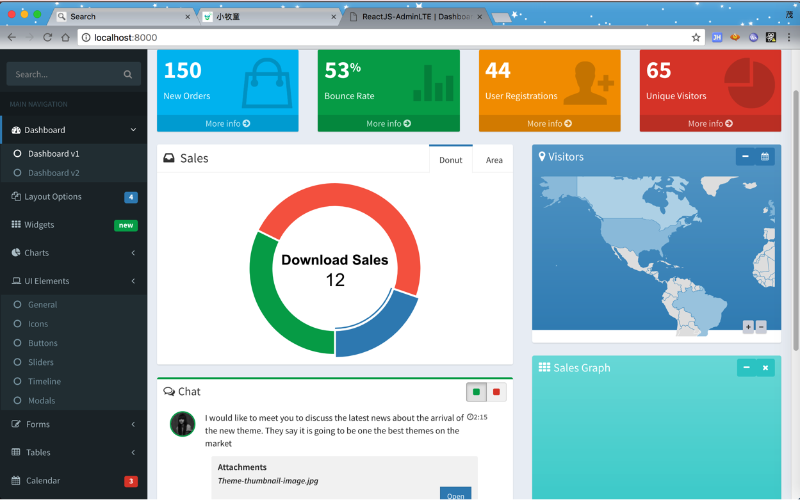
Task: Collapse the Sales Graph panel with minus button
Action: point(746,368)
